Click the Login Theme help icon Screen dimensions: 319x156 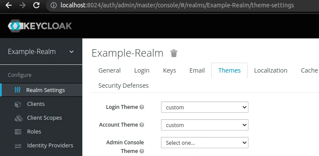tap(142, 107)
